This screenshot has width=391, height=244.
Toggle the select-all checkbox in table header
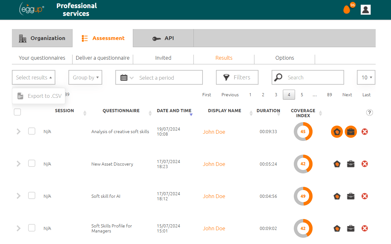point(18,112)
